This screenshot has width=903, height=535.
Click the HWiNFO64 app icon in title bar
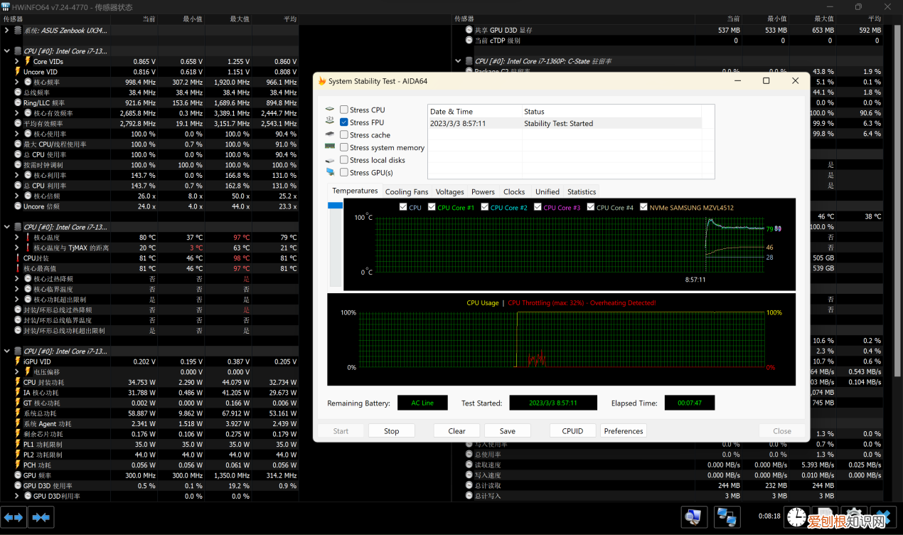(x=6, y=6)
